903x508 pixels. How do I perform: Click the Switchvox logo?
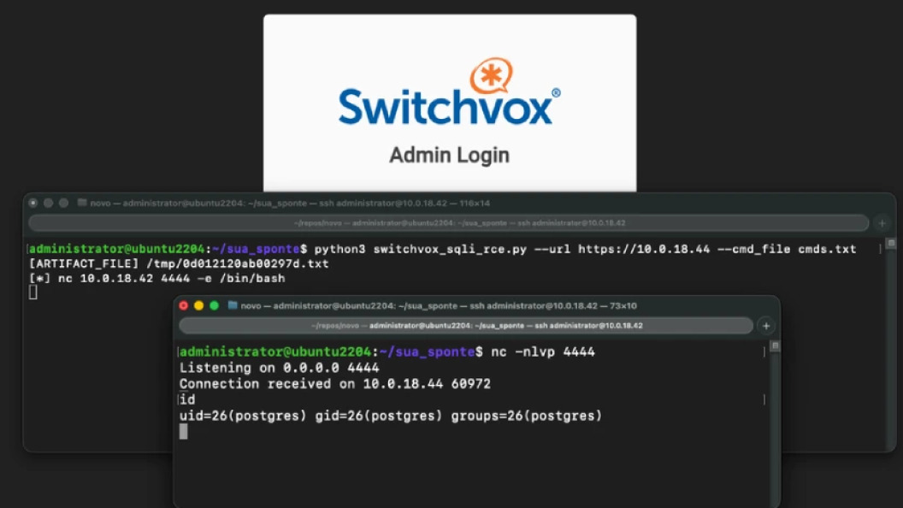(x=449, y=92)
